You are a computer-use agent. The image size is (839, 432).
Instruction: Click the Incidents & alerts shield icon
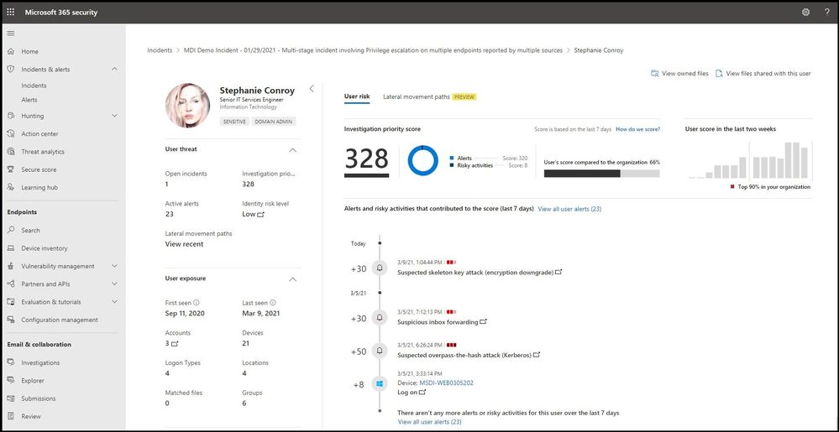point(11,70)
